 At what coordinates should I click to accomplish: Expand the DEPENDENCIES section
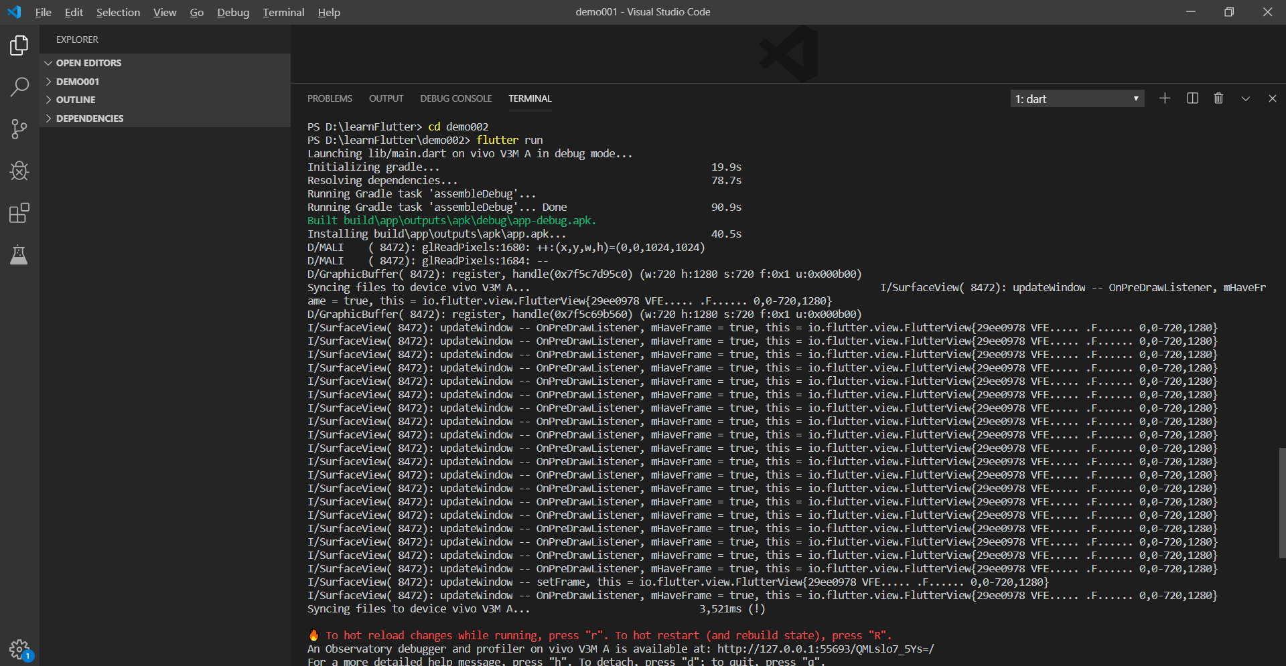pyautogui.click(x=165, y=118)
